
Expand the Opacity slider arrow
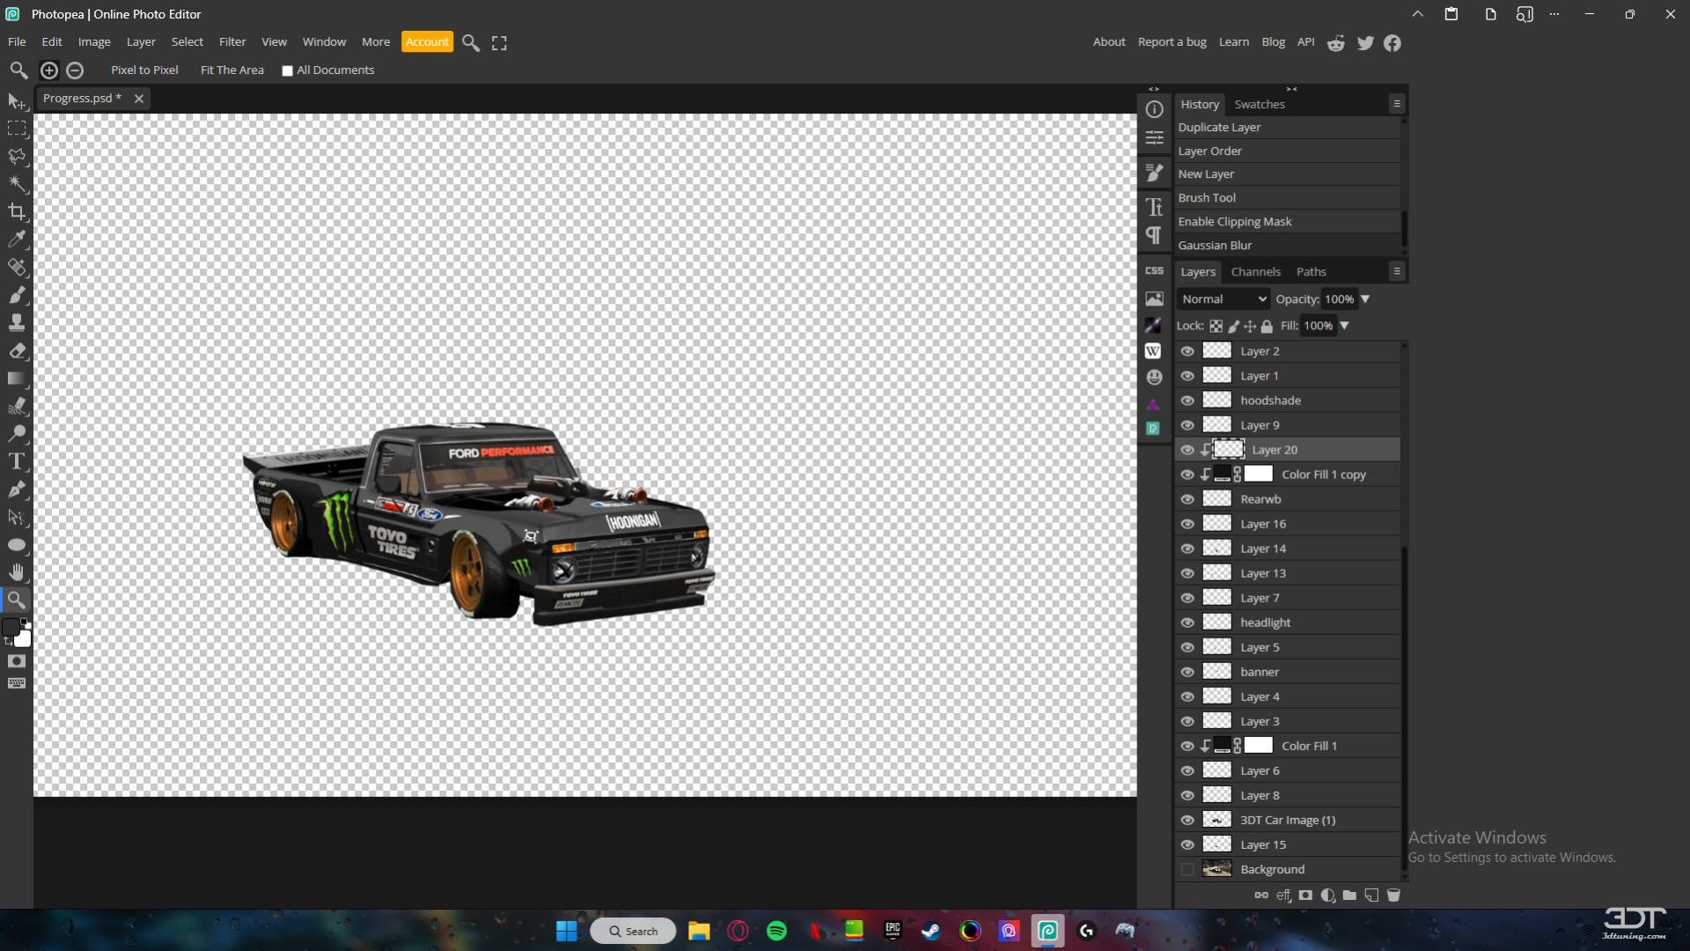coord(1365,299)
